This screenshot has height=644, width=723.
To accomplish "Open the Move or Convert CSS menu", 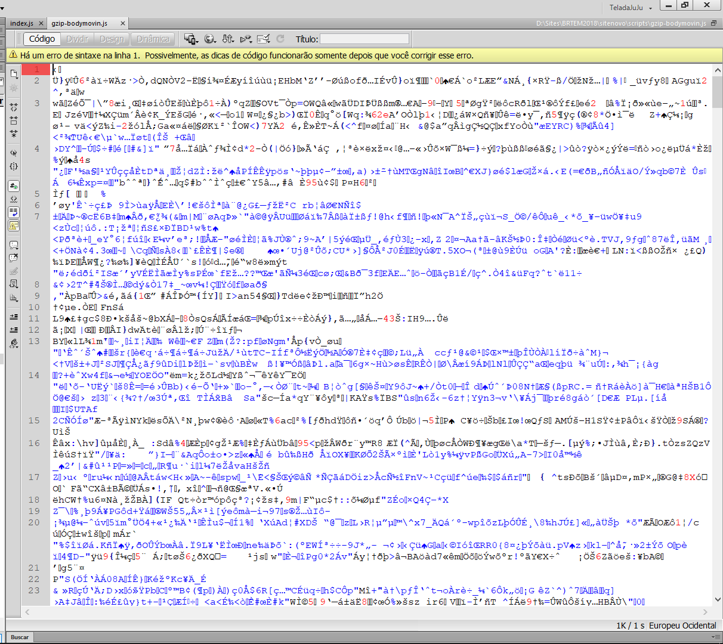I will (x=14, y=297).
